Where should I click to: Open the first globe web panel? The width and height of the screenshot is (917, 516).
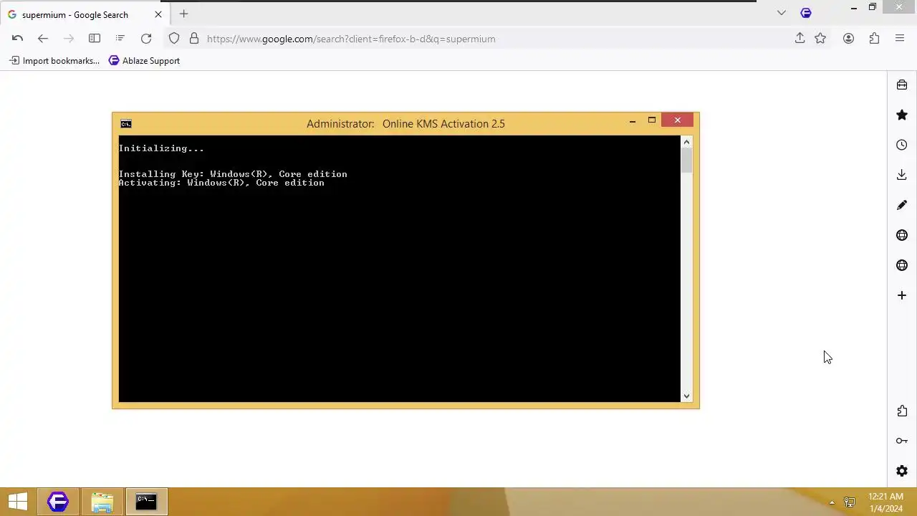coord(902,235)
